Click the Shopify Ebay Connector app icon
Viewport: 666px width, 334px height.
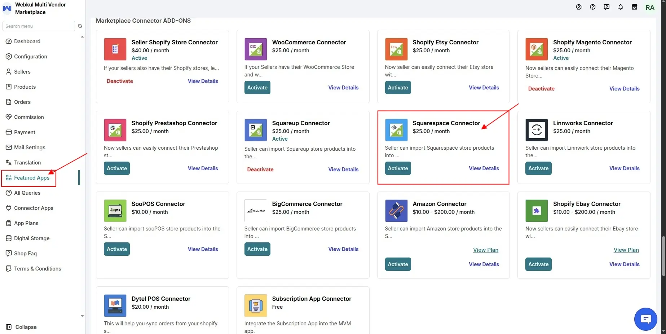point(537,211)
